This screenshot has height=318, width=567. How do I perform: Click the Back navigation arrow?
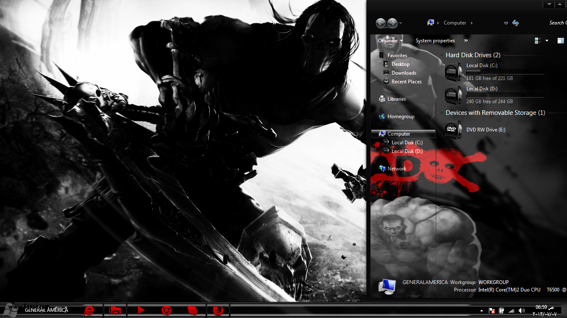380,23
